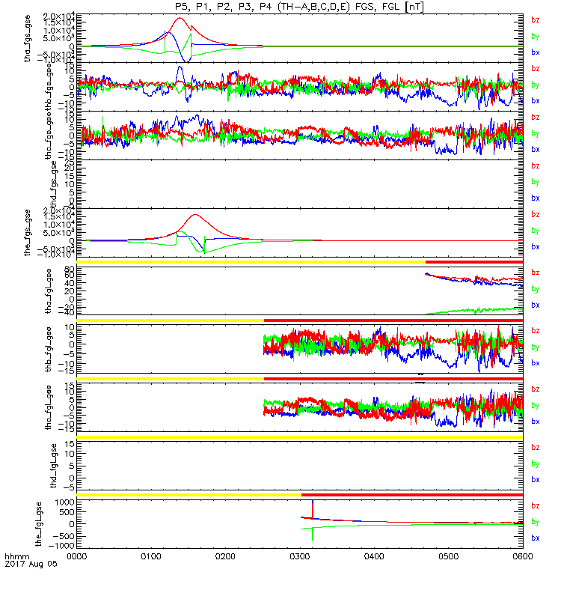The width and height of the screenshot is (561, 599).
Task: Click the 'the_fgl_gse' y-axis label
Action: click(x=38, y=524)
